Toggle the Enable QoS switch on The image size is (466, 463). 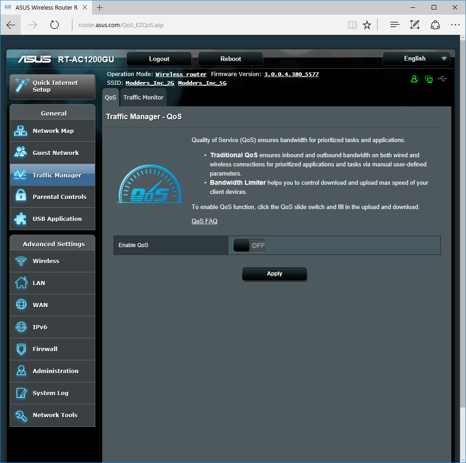pos(249,245)
